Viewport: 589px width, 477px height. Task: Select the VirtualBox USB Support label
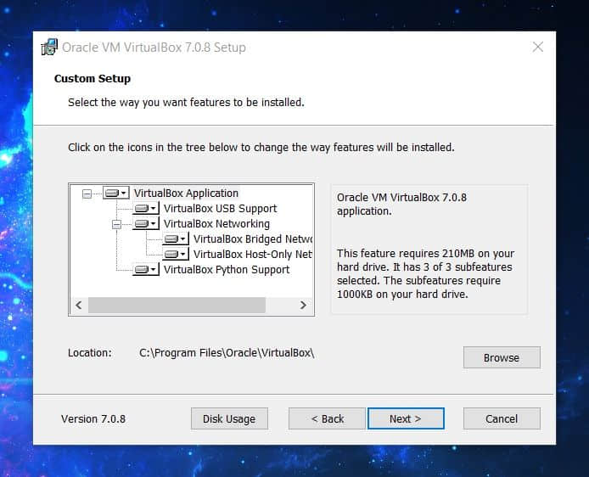tap(220, 209)
